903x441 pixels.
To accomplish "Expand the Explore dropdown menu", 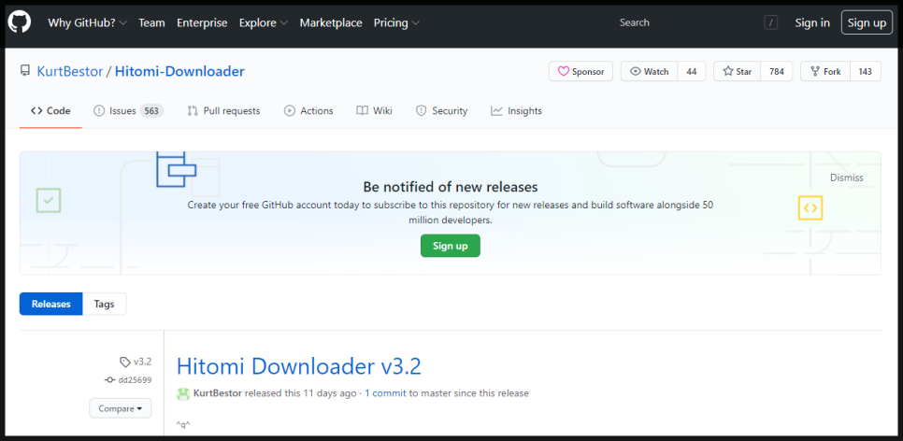I will click(264, 23).
